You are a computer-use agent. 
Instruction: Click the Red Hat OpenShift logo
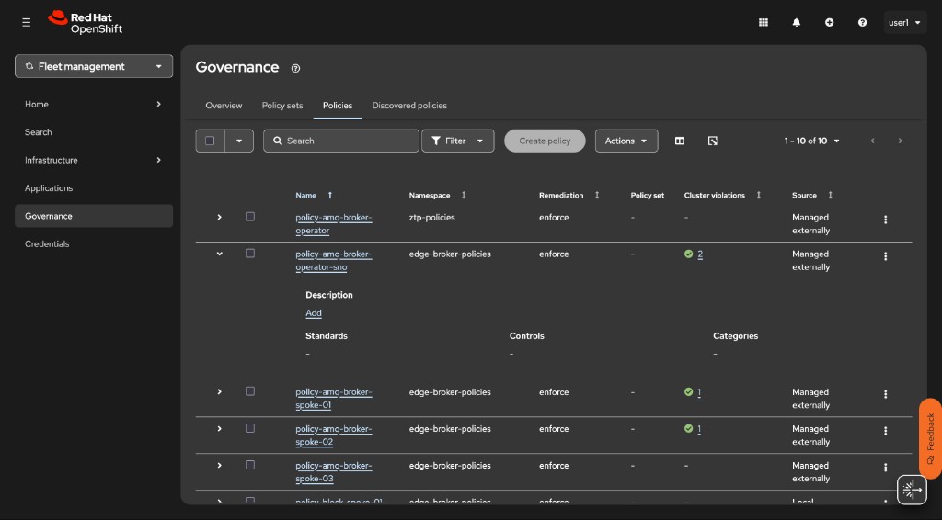[86, 23]
